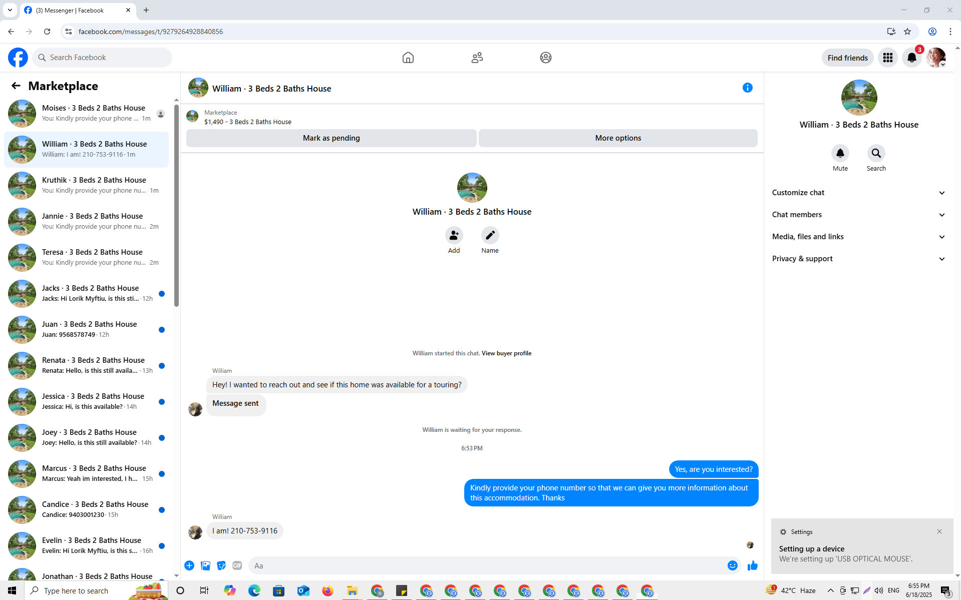The height and width of the screenshot is (600, 961).
Task: Toggle the conversation information icon
Action: point(748,88)
